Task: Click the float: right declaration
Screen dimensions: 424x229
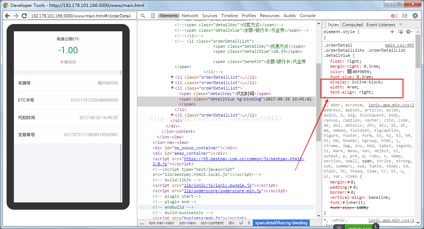Action: (345, 61)
